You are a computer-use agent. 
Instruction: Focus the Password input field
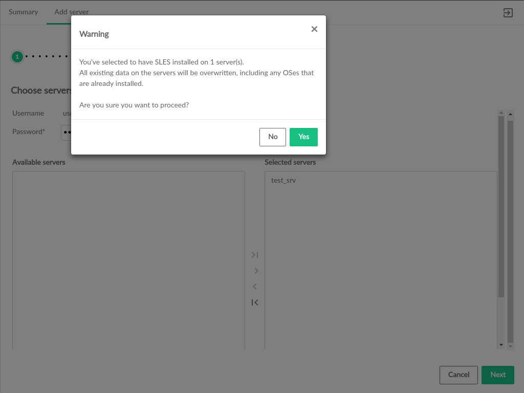67,132
